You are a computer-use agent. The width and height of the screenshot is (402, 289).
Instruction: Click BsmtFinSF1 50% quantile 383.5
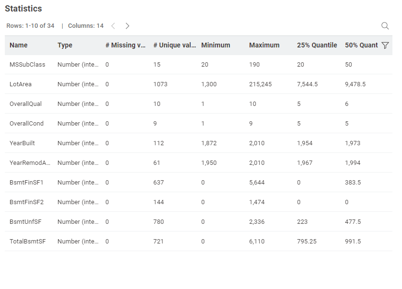click(353, 182)
